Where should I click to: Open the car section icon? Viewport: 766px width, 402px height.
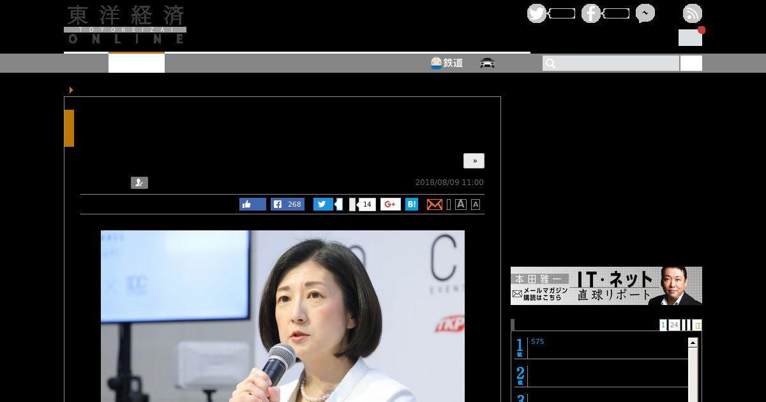pyautogui.click(x=488, y=63)
